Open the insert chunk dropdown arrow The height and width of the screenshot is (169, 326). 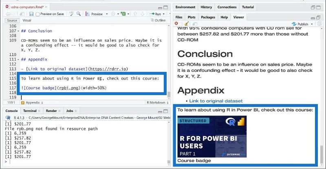[128, 14]
